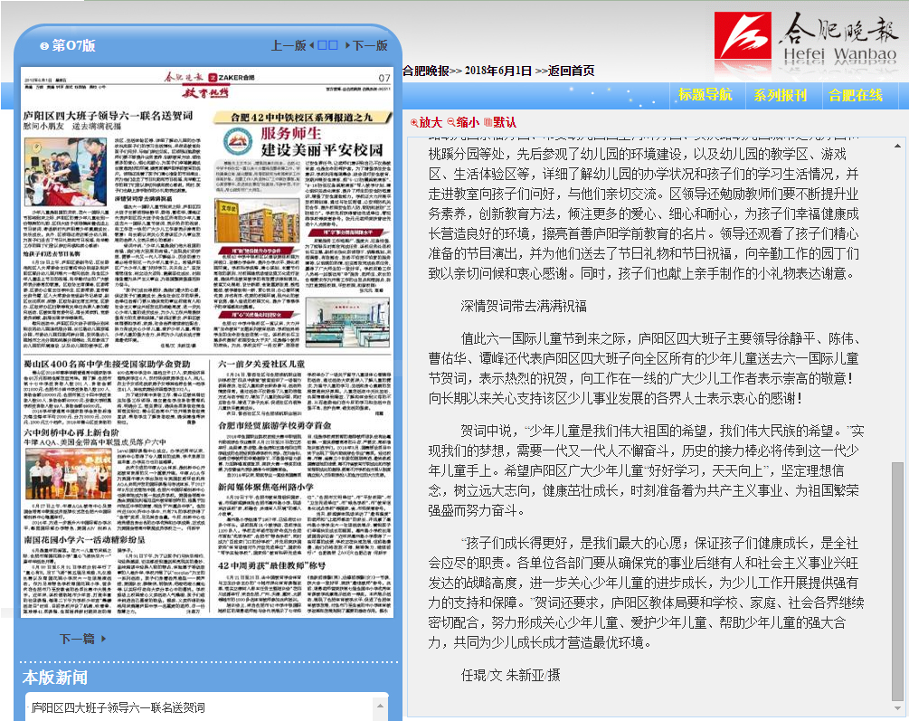Click the 深情贺词带去满满祝福 subheading in the article
The width and height of the screenshot is (909, 721).
[524, 307]
